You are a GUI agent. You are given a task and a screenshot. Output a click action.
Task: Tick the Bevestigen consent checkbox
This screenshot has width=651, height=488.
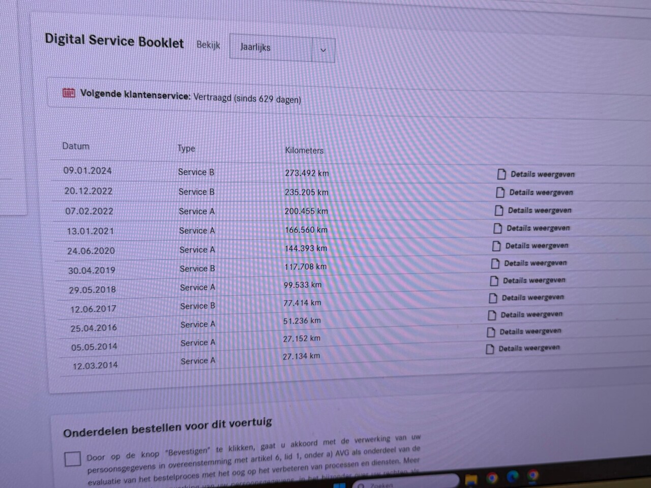(72, 459)
